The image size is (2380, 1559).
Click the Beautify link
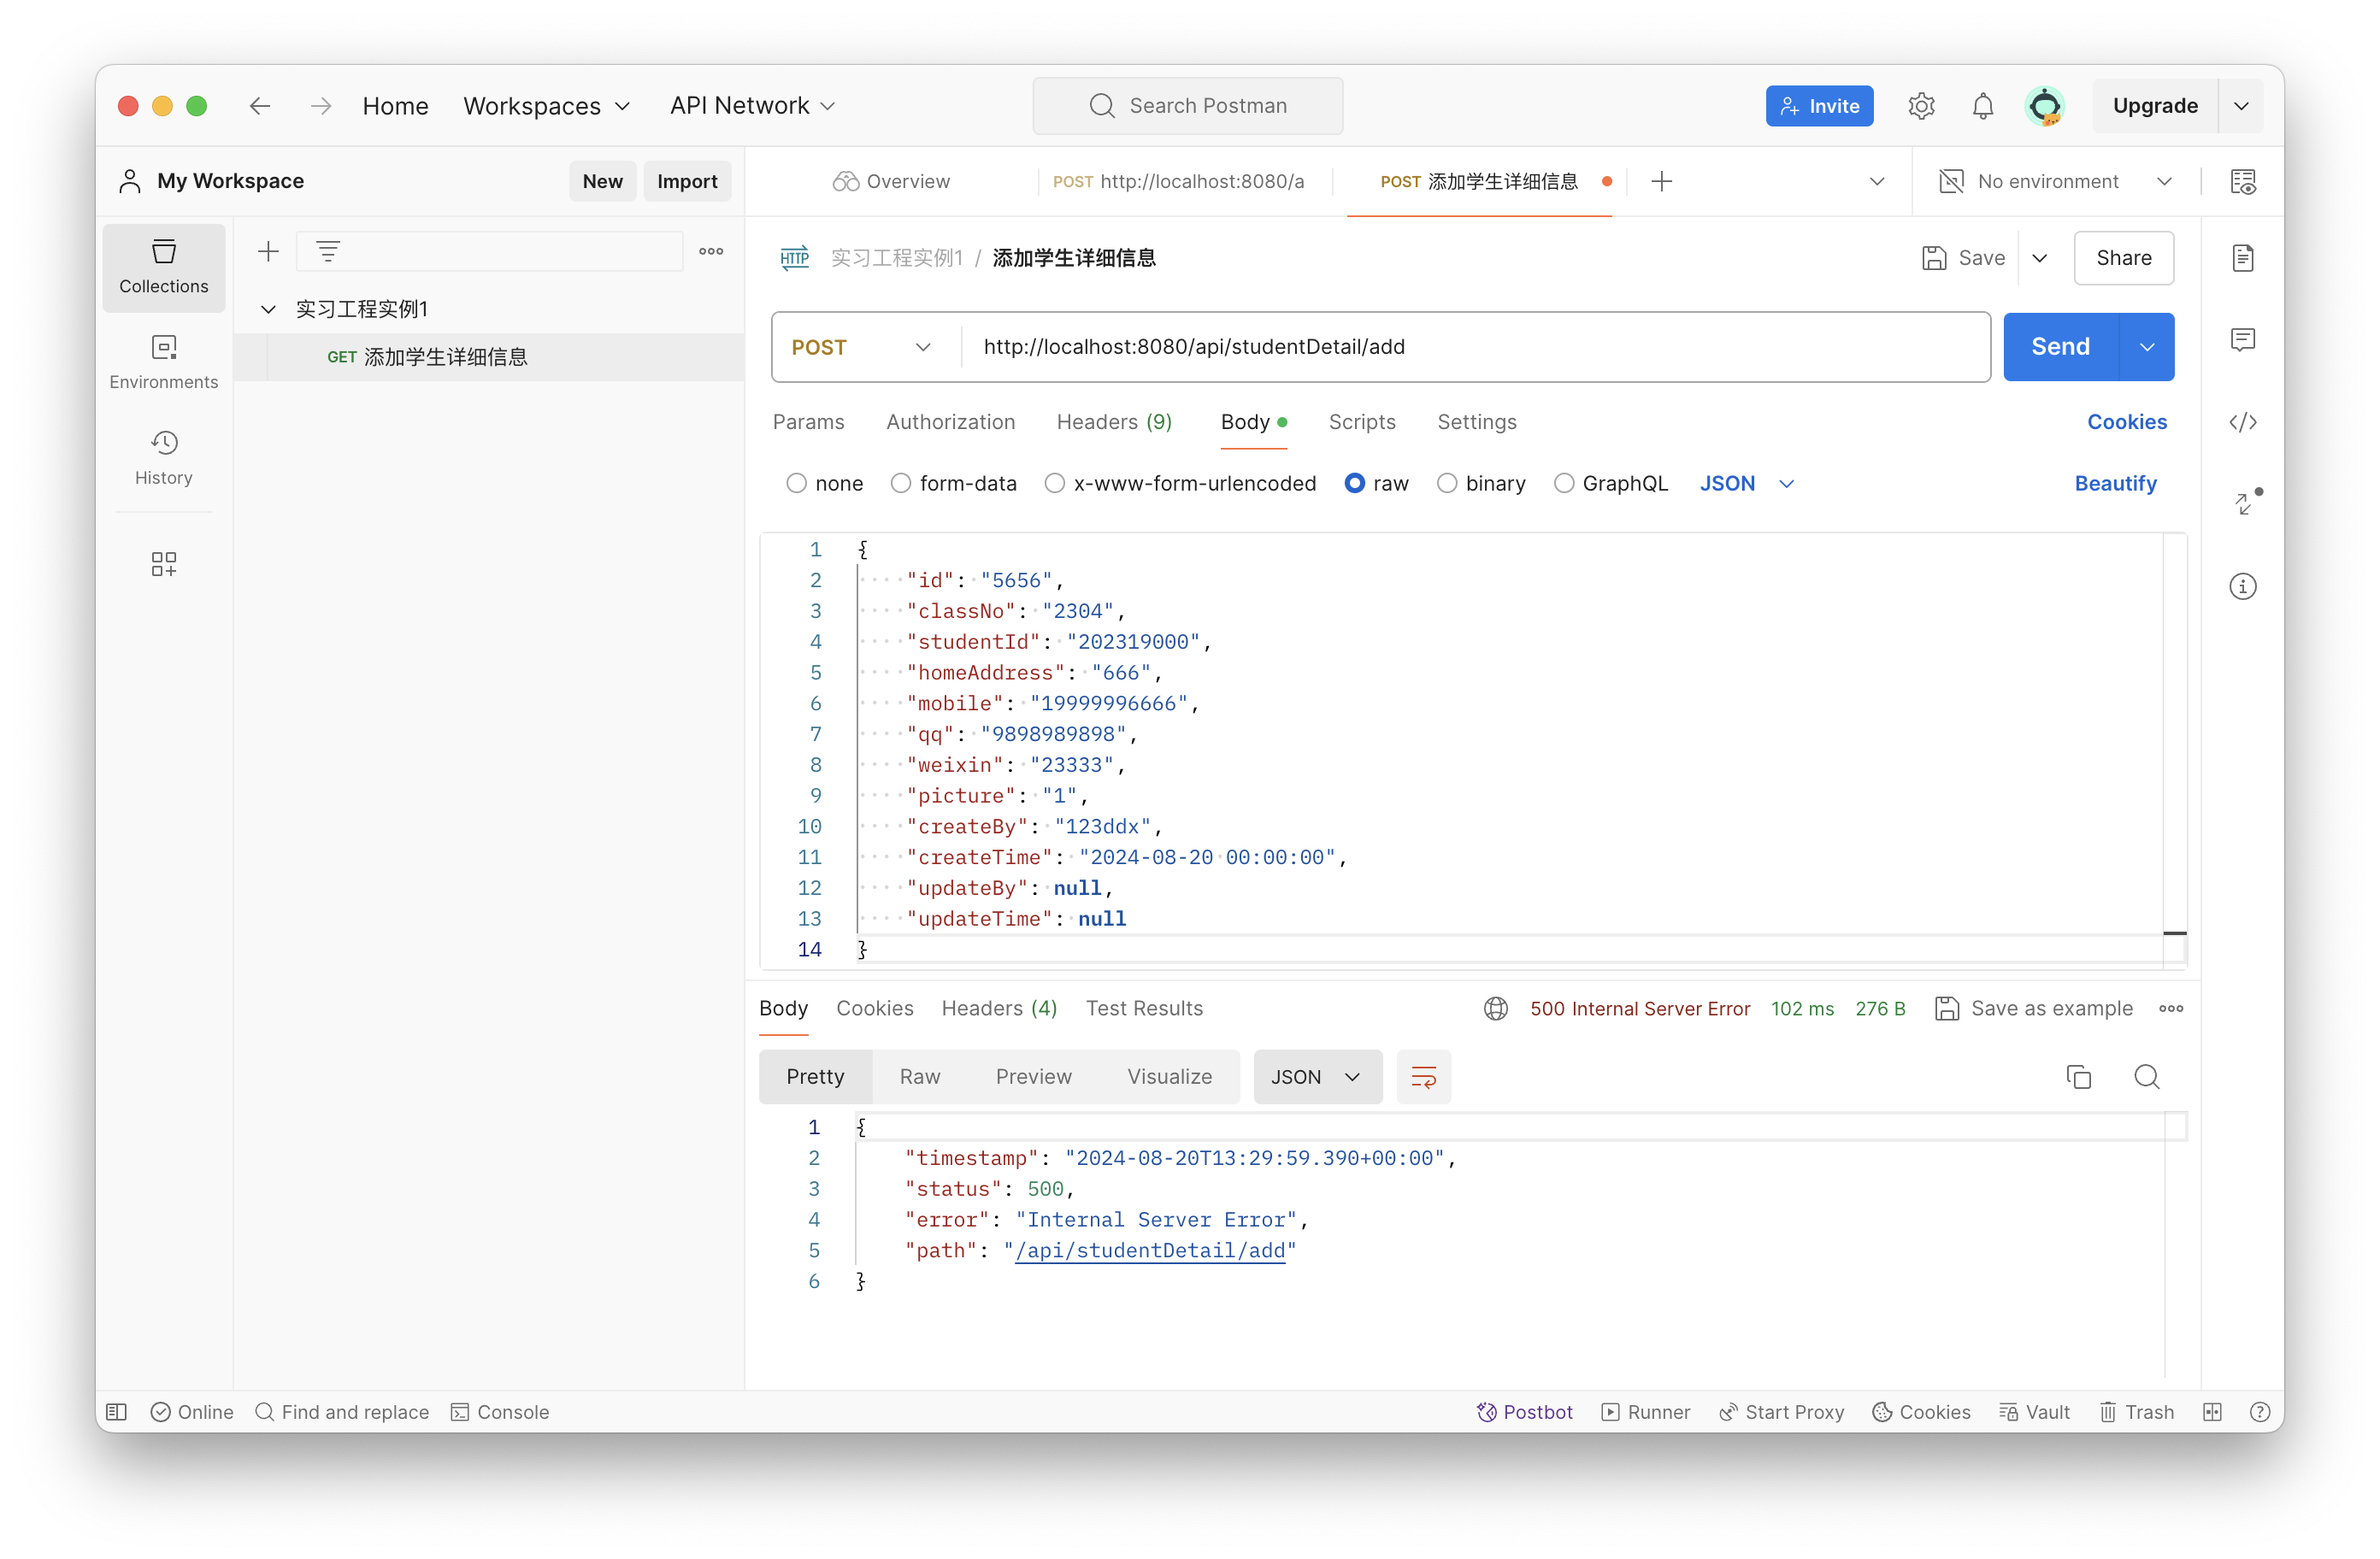[2115, 484]
